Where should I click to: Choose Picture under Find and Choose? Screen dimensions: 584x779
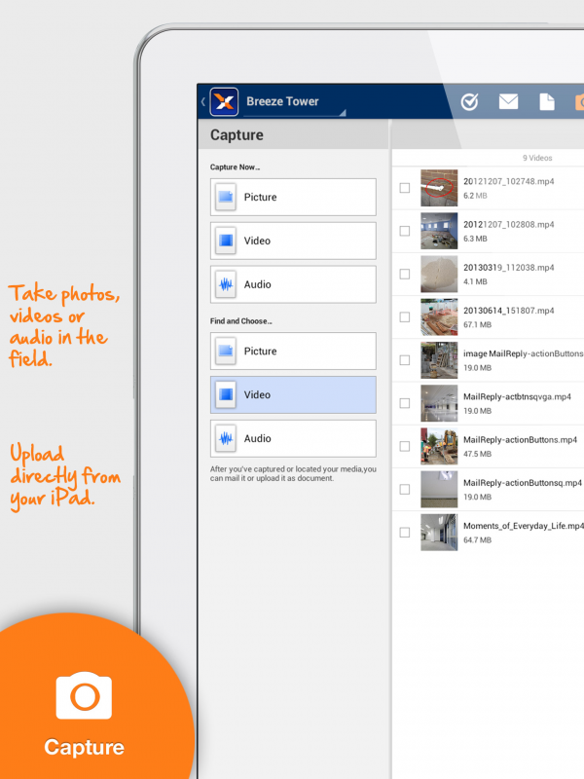pyautogui.click(x=293, y=352)
